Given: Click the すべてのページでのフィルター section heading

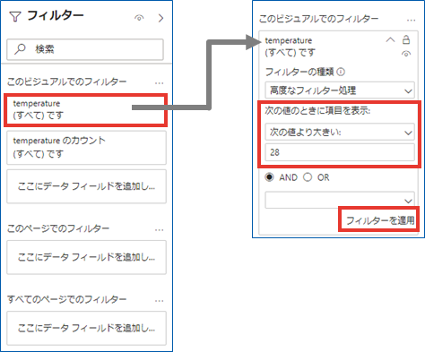Looking at the screenshot, I should pos(66,299).
